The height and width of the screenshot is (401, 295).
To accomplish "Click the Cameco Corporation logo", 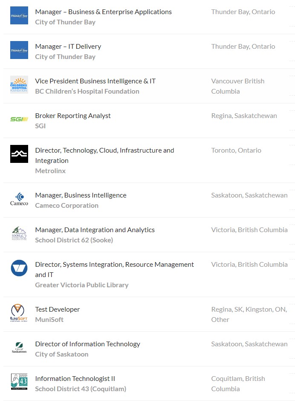I will 19,199.
